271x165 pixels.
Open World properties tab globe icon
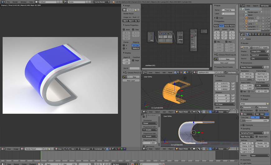[256, 34]
